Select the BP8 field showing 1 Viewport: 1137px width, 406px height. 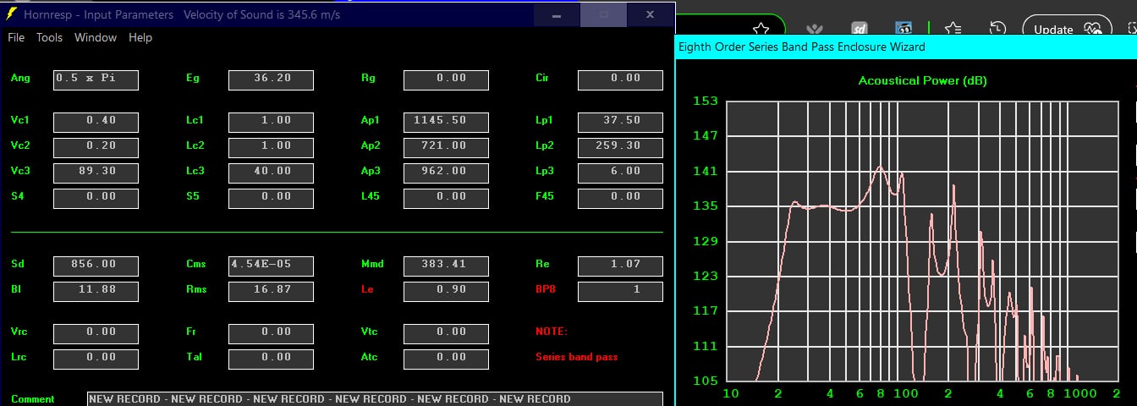coord(620,292)
